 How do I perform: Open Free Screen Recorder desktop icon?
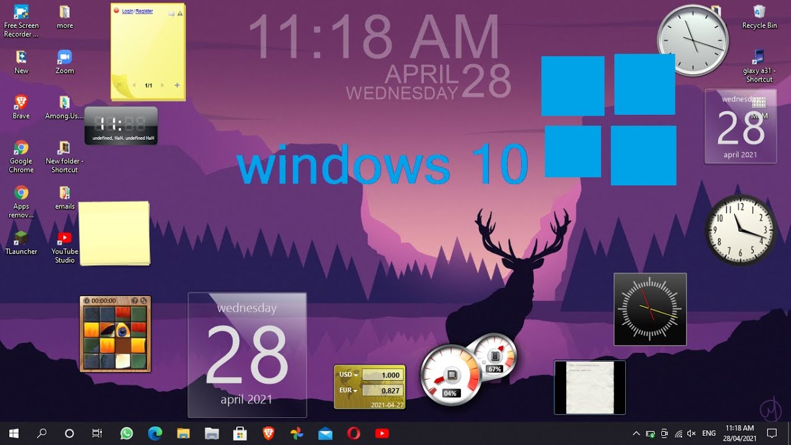(x=21, y=21)
